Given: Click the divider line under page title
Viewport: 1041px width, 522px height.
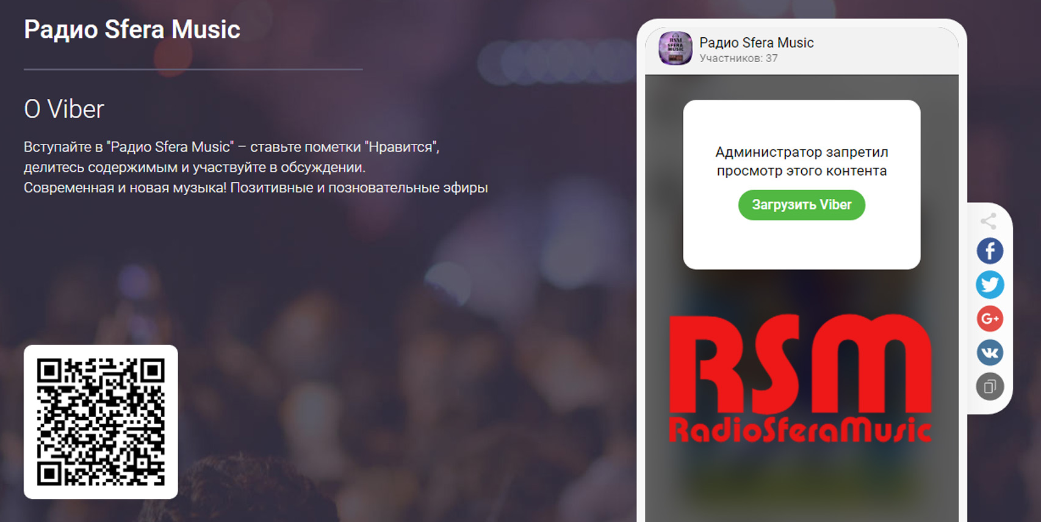Looking at the screenshot, I should (193, 70).
